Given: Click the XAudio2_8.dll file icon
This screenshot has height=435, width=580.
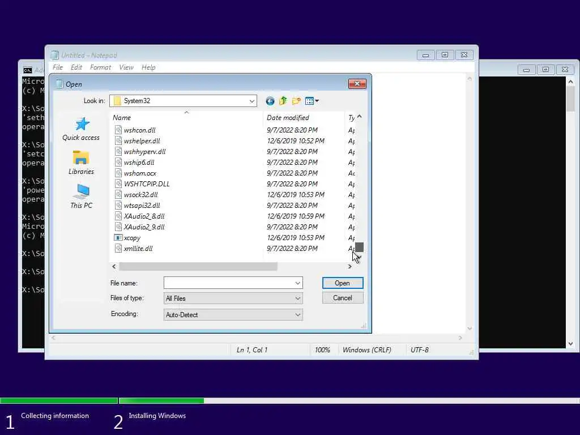Looking at the screenshot, I should (118, 216).
